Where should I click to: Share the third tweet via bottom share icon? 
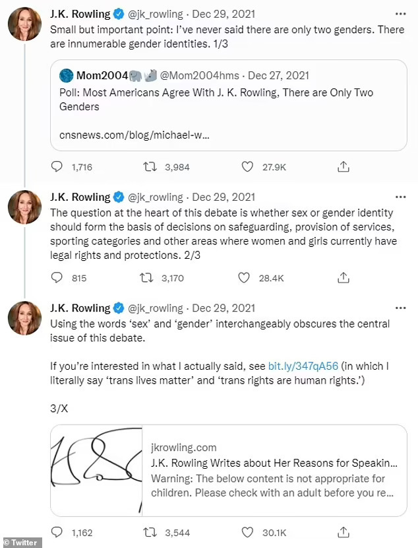tap(343, 531)
